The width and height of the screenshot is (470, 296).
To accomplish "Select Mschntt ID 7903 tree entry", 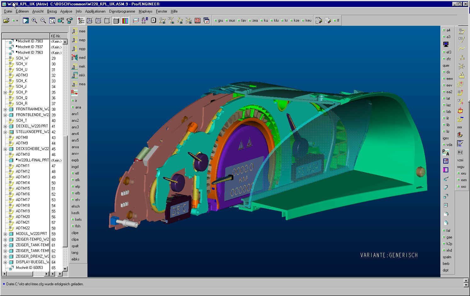I will [30, 41].
